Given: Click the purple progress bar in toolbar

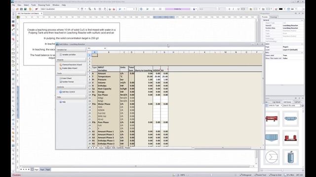Looking at the screenshot, I should (178, 9).
